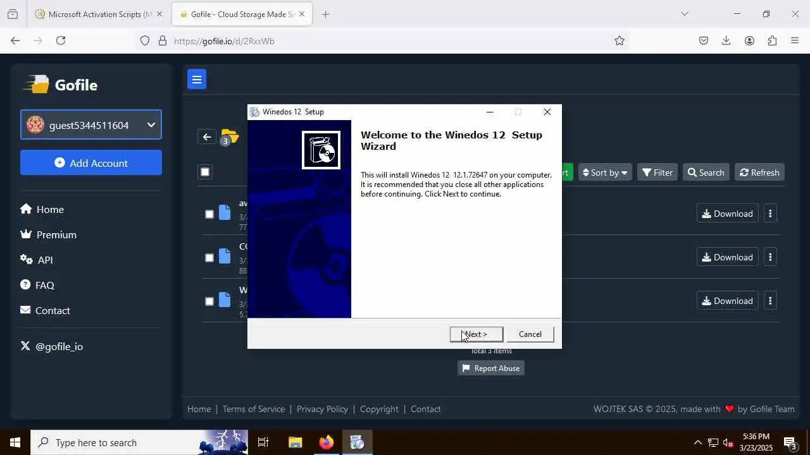Open the Firefox account icon
Viewport: 810px width, 455px height.
click(749, 40)
